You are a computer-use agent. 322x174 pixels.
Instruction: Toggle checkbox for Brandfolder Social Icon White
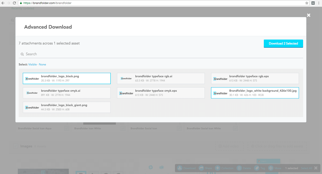(x=235, y=128)
